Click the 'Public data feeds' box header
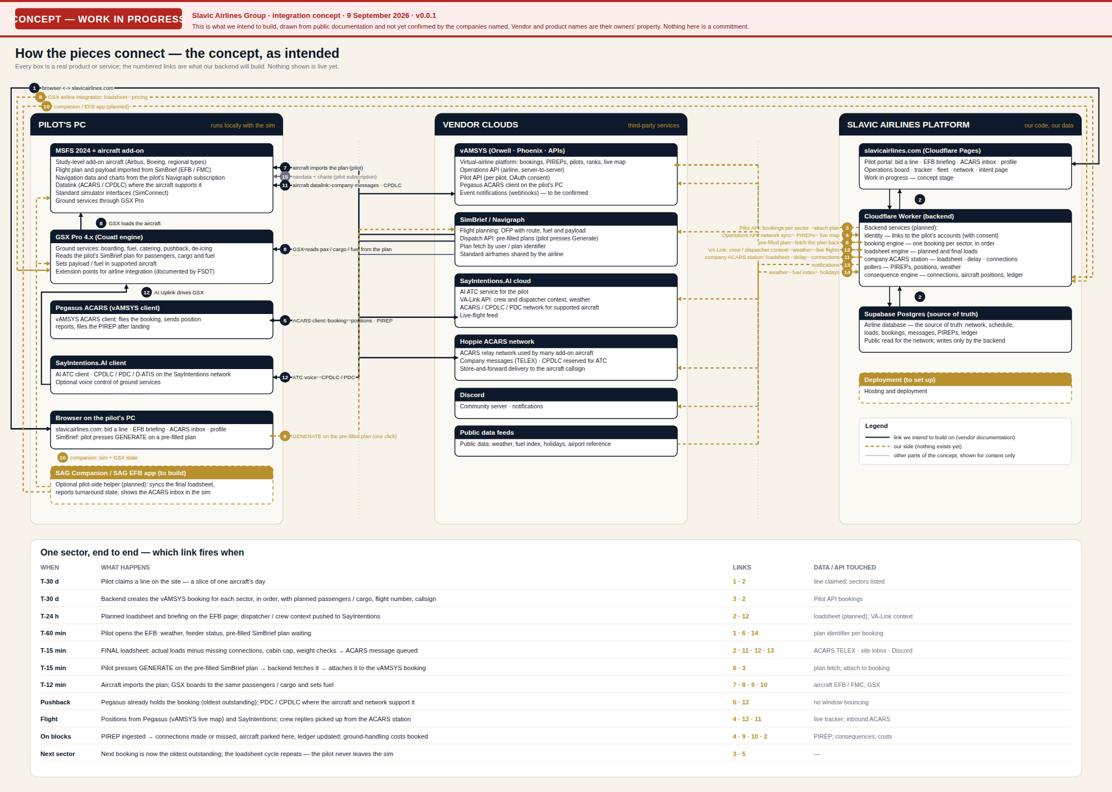The height and width of the screenshot is (792, 1112). (566, 433)
